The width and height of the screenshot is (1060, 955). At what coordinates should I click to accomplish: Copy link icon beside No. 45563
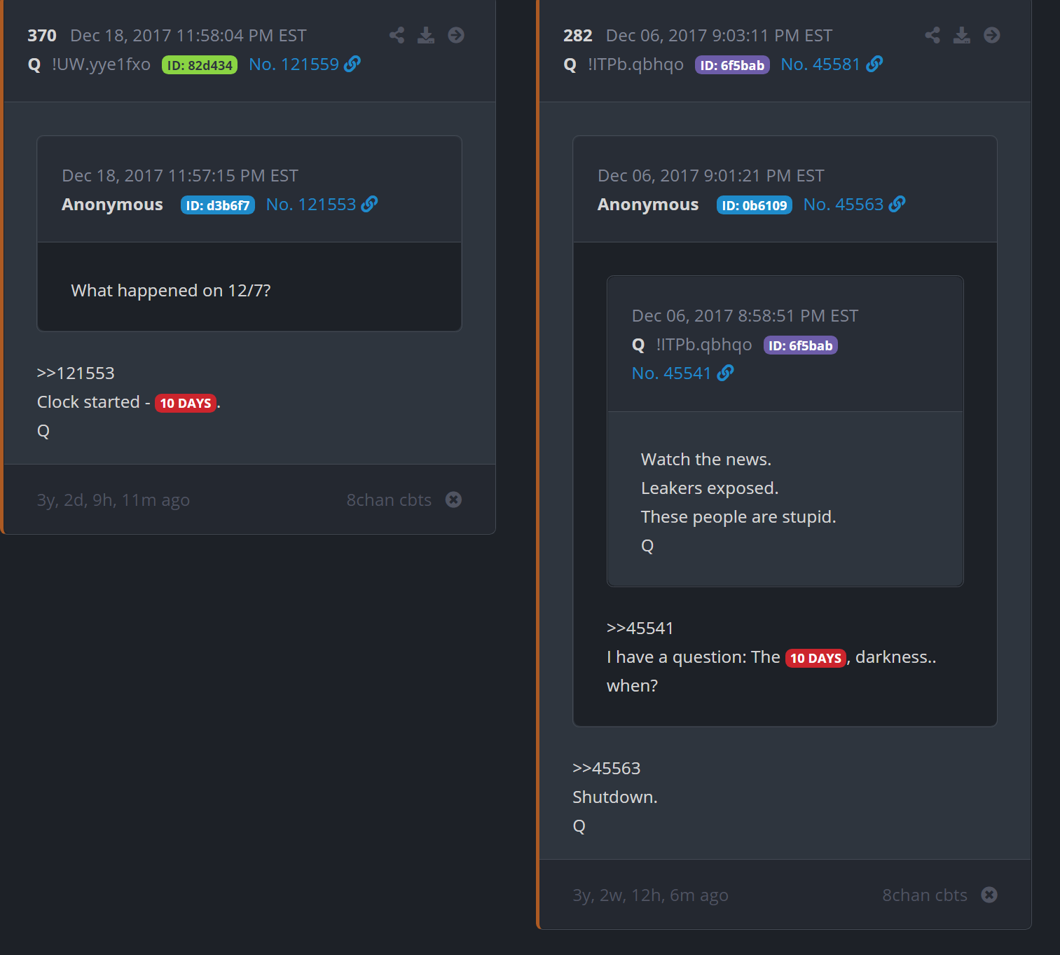[897, 204]
